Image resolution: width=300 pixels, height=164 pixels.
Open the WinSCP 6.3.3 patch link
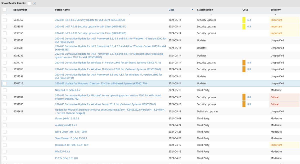click(62, 152)
